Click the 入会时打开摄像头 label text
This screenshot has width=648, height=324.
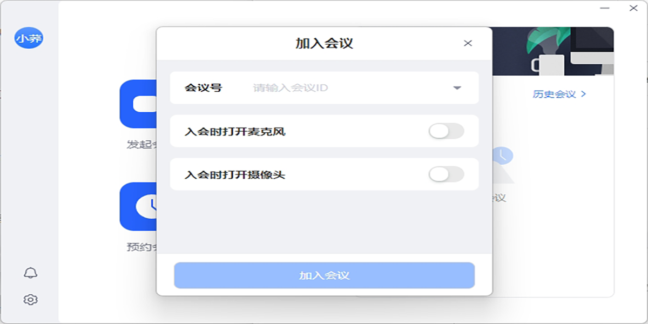(x=235, y=174)
